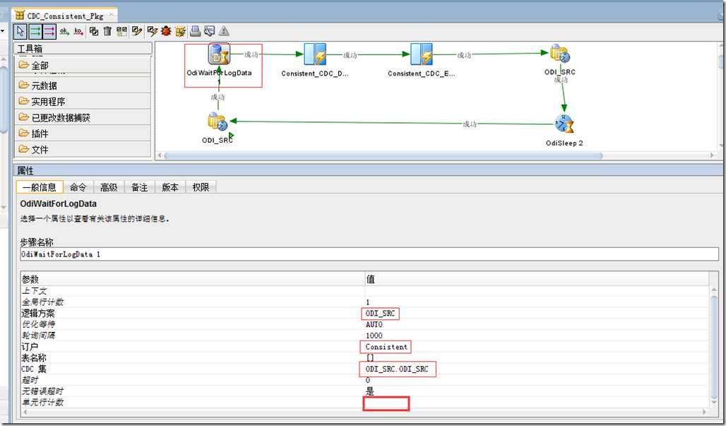Expand the 元数据 toolbox folder
The height and width of the screenshot is (426, 726).
[83, 85]
